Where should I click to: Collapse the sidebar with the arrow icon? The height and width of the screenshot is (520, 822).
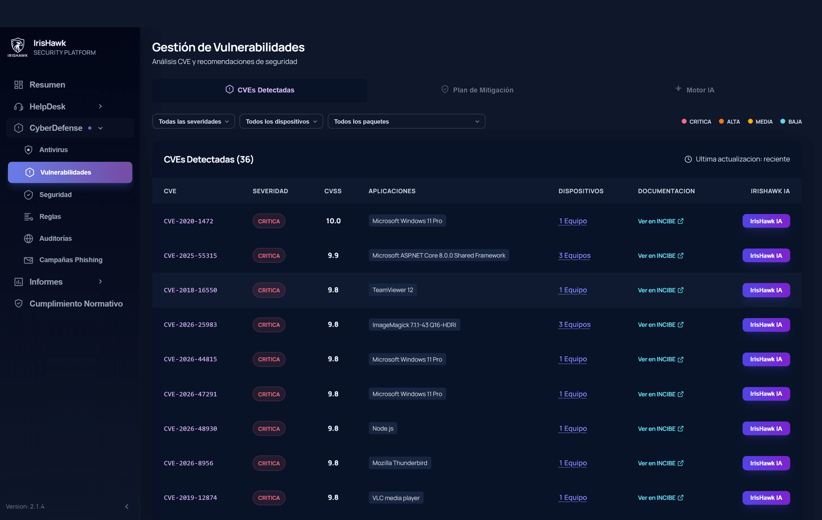pyautogui.click(x=127, y=507)
